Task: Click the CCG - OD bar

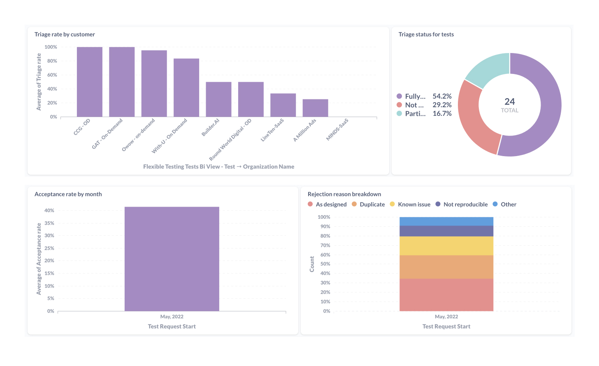Action: point(89,82)
